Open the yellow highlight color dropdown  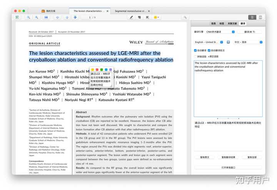tap(156, 17)
